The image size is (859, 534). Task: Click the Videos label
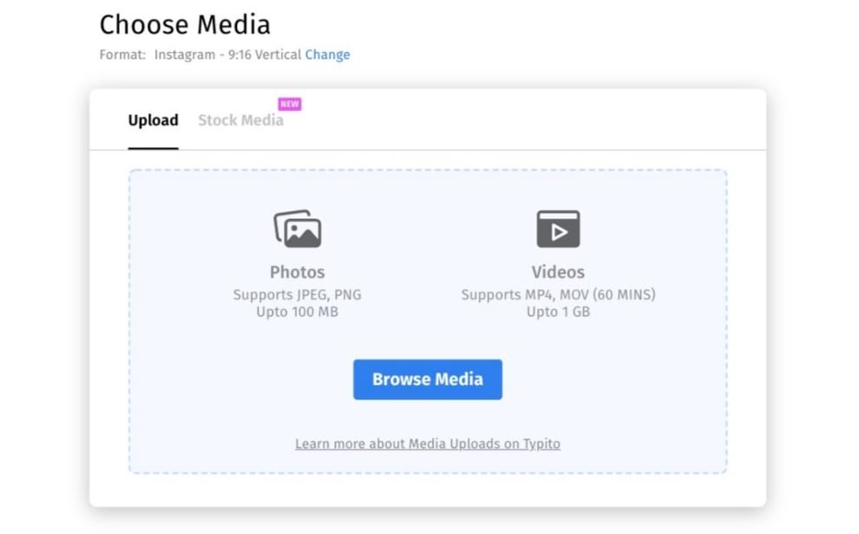558,272
